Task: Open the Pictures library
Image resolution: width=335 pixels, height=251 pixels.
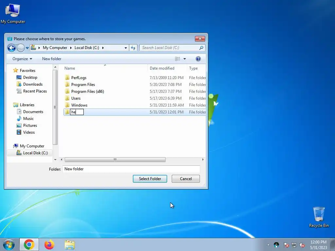Action: [30, 125]
